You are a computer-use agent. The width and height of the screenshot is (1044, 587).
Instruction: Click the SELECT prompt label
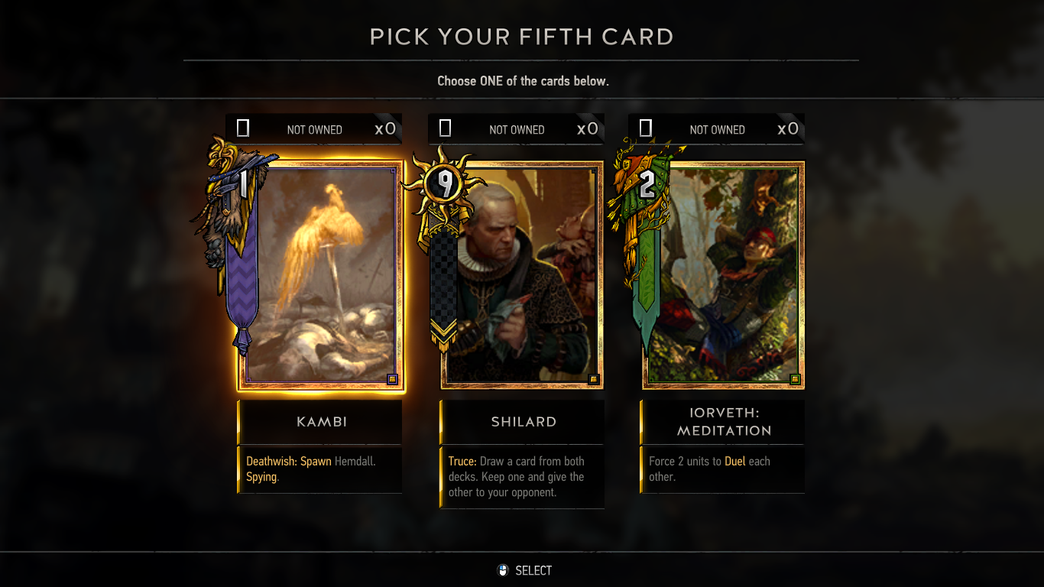point(533,570)
